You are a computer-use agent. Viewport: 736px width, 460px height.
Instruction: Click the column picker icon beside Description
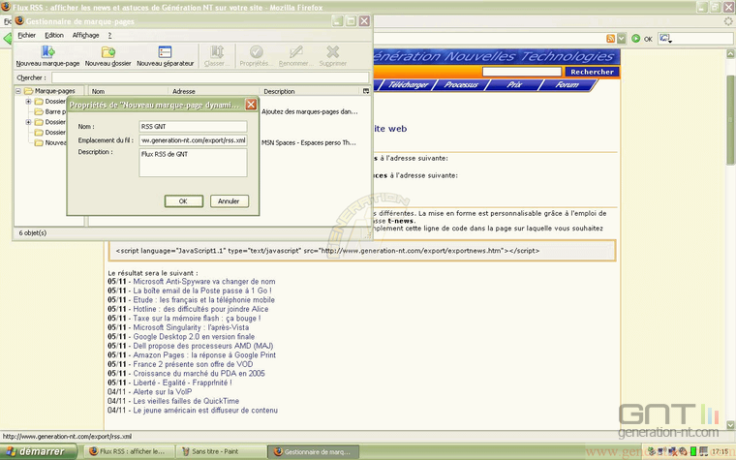(x=366, y=91)
